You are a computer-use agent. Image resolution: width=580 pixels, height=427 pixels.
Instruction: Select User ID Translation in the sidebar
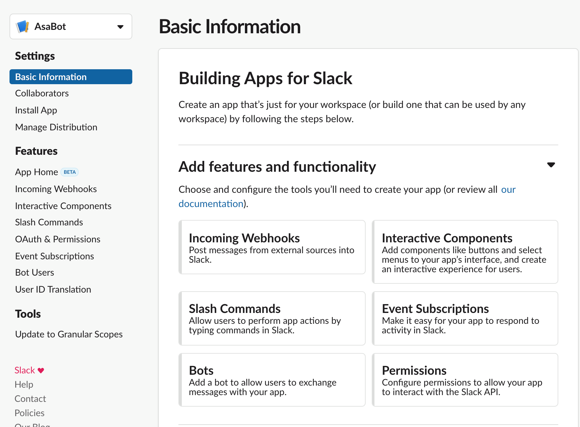tap(53, 290)
